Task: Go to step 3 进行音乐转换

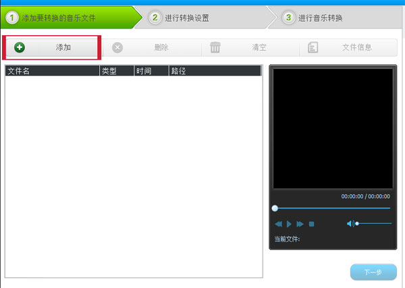Action: (335, 18)
